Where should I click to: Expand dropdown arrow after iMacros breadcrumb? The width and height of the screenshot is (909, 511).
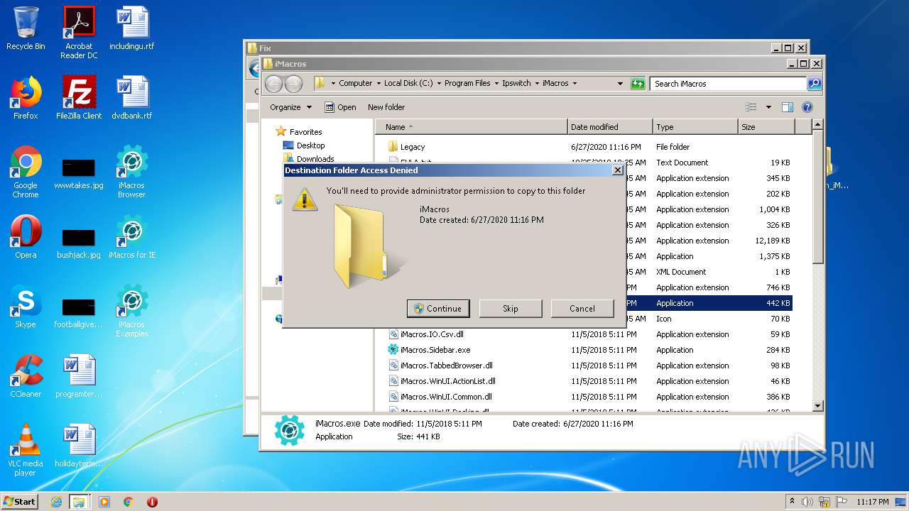coord(575,83)
